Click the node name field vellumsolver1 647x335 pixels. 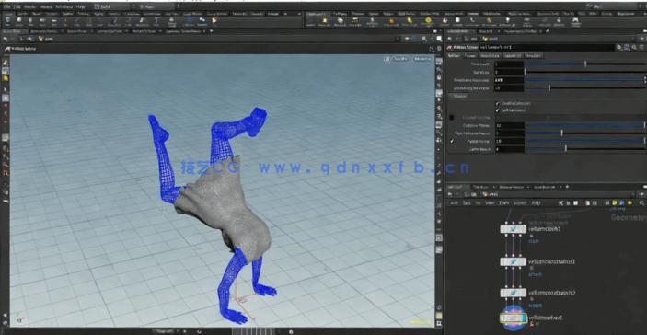click(x=547, y=48)
